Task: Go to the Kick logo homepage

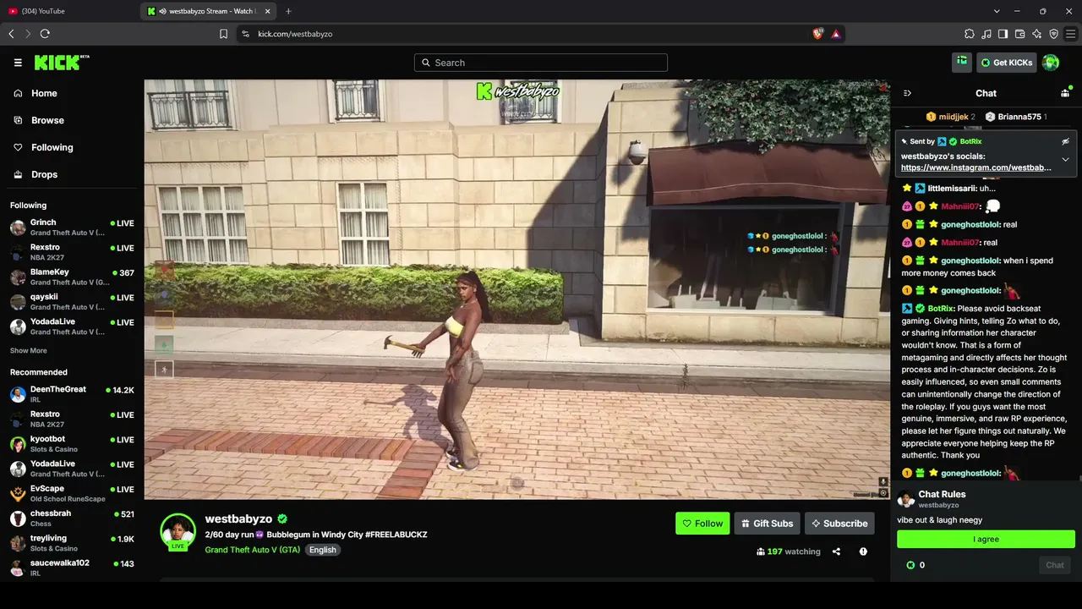Action: click(61, 63)
